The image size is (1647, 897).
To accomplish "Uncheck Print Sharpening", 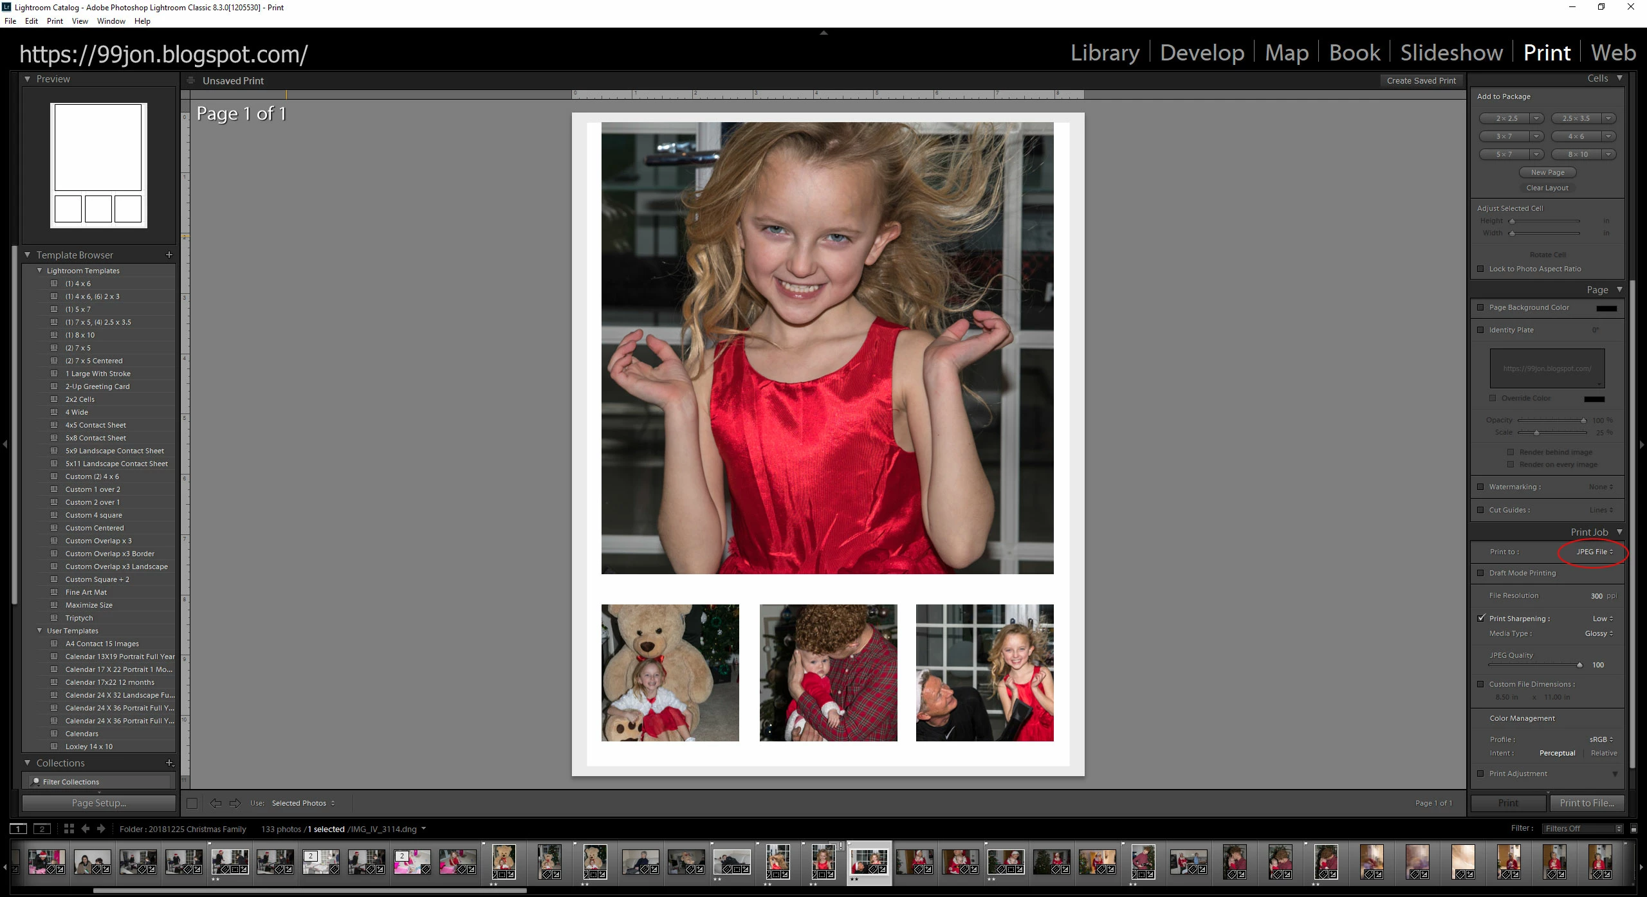I will [x=1480, y=619].
